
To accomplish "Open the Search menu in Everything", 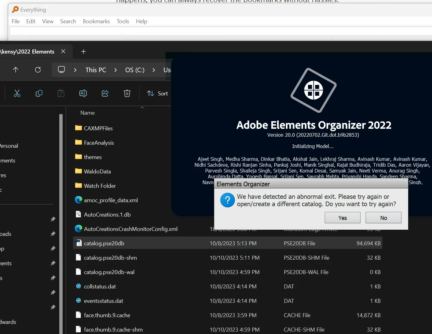I will 68,21.
